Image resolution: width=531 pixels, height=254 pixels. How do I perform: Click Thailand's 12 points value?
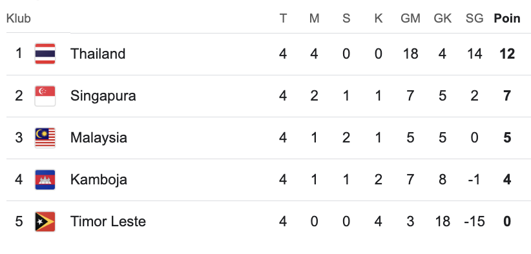pyautogui.click(x=507, y=54)
